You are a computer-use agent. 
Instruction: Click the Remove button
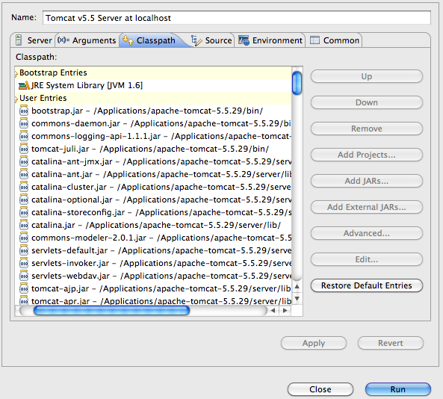(367, 129)
